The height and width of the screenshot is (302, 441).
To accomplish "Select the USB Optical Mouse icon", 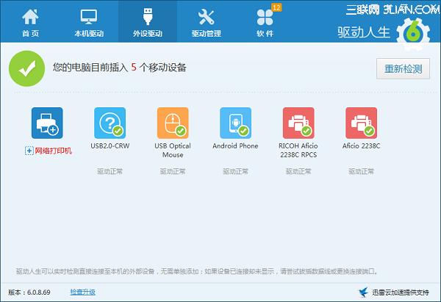I will 173,123.
